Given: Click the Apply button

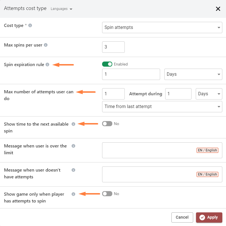Looking at the screenshot, I should point(209,217).
